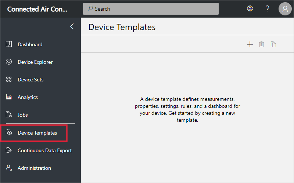Click the device template description text
Image resolution: width=294 pixels, height=183 pixels.
click(x=187, y=109)
